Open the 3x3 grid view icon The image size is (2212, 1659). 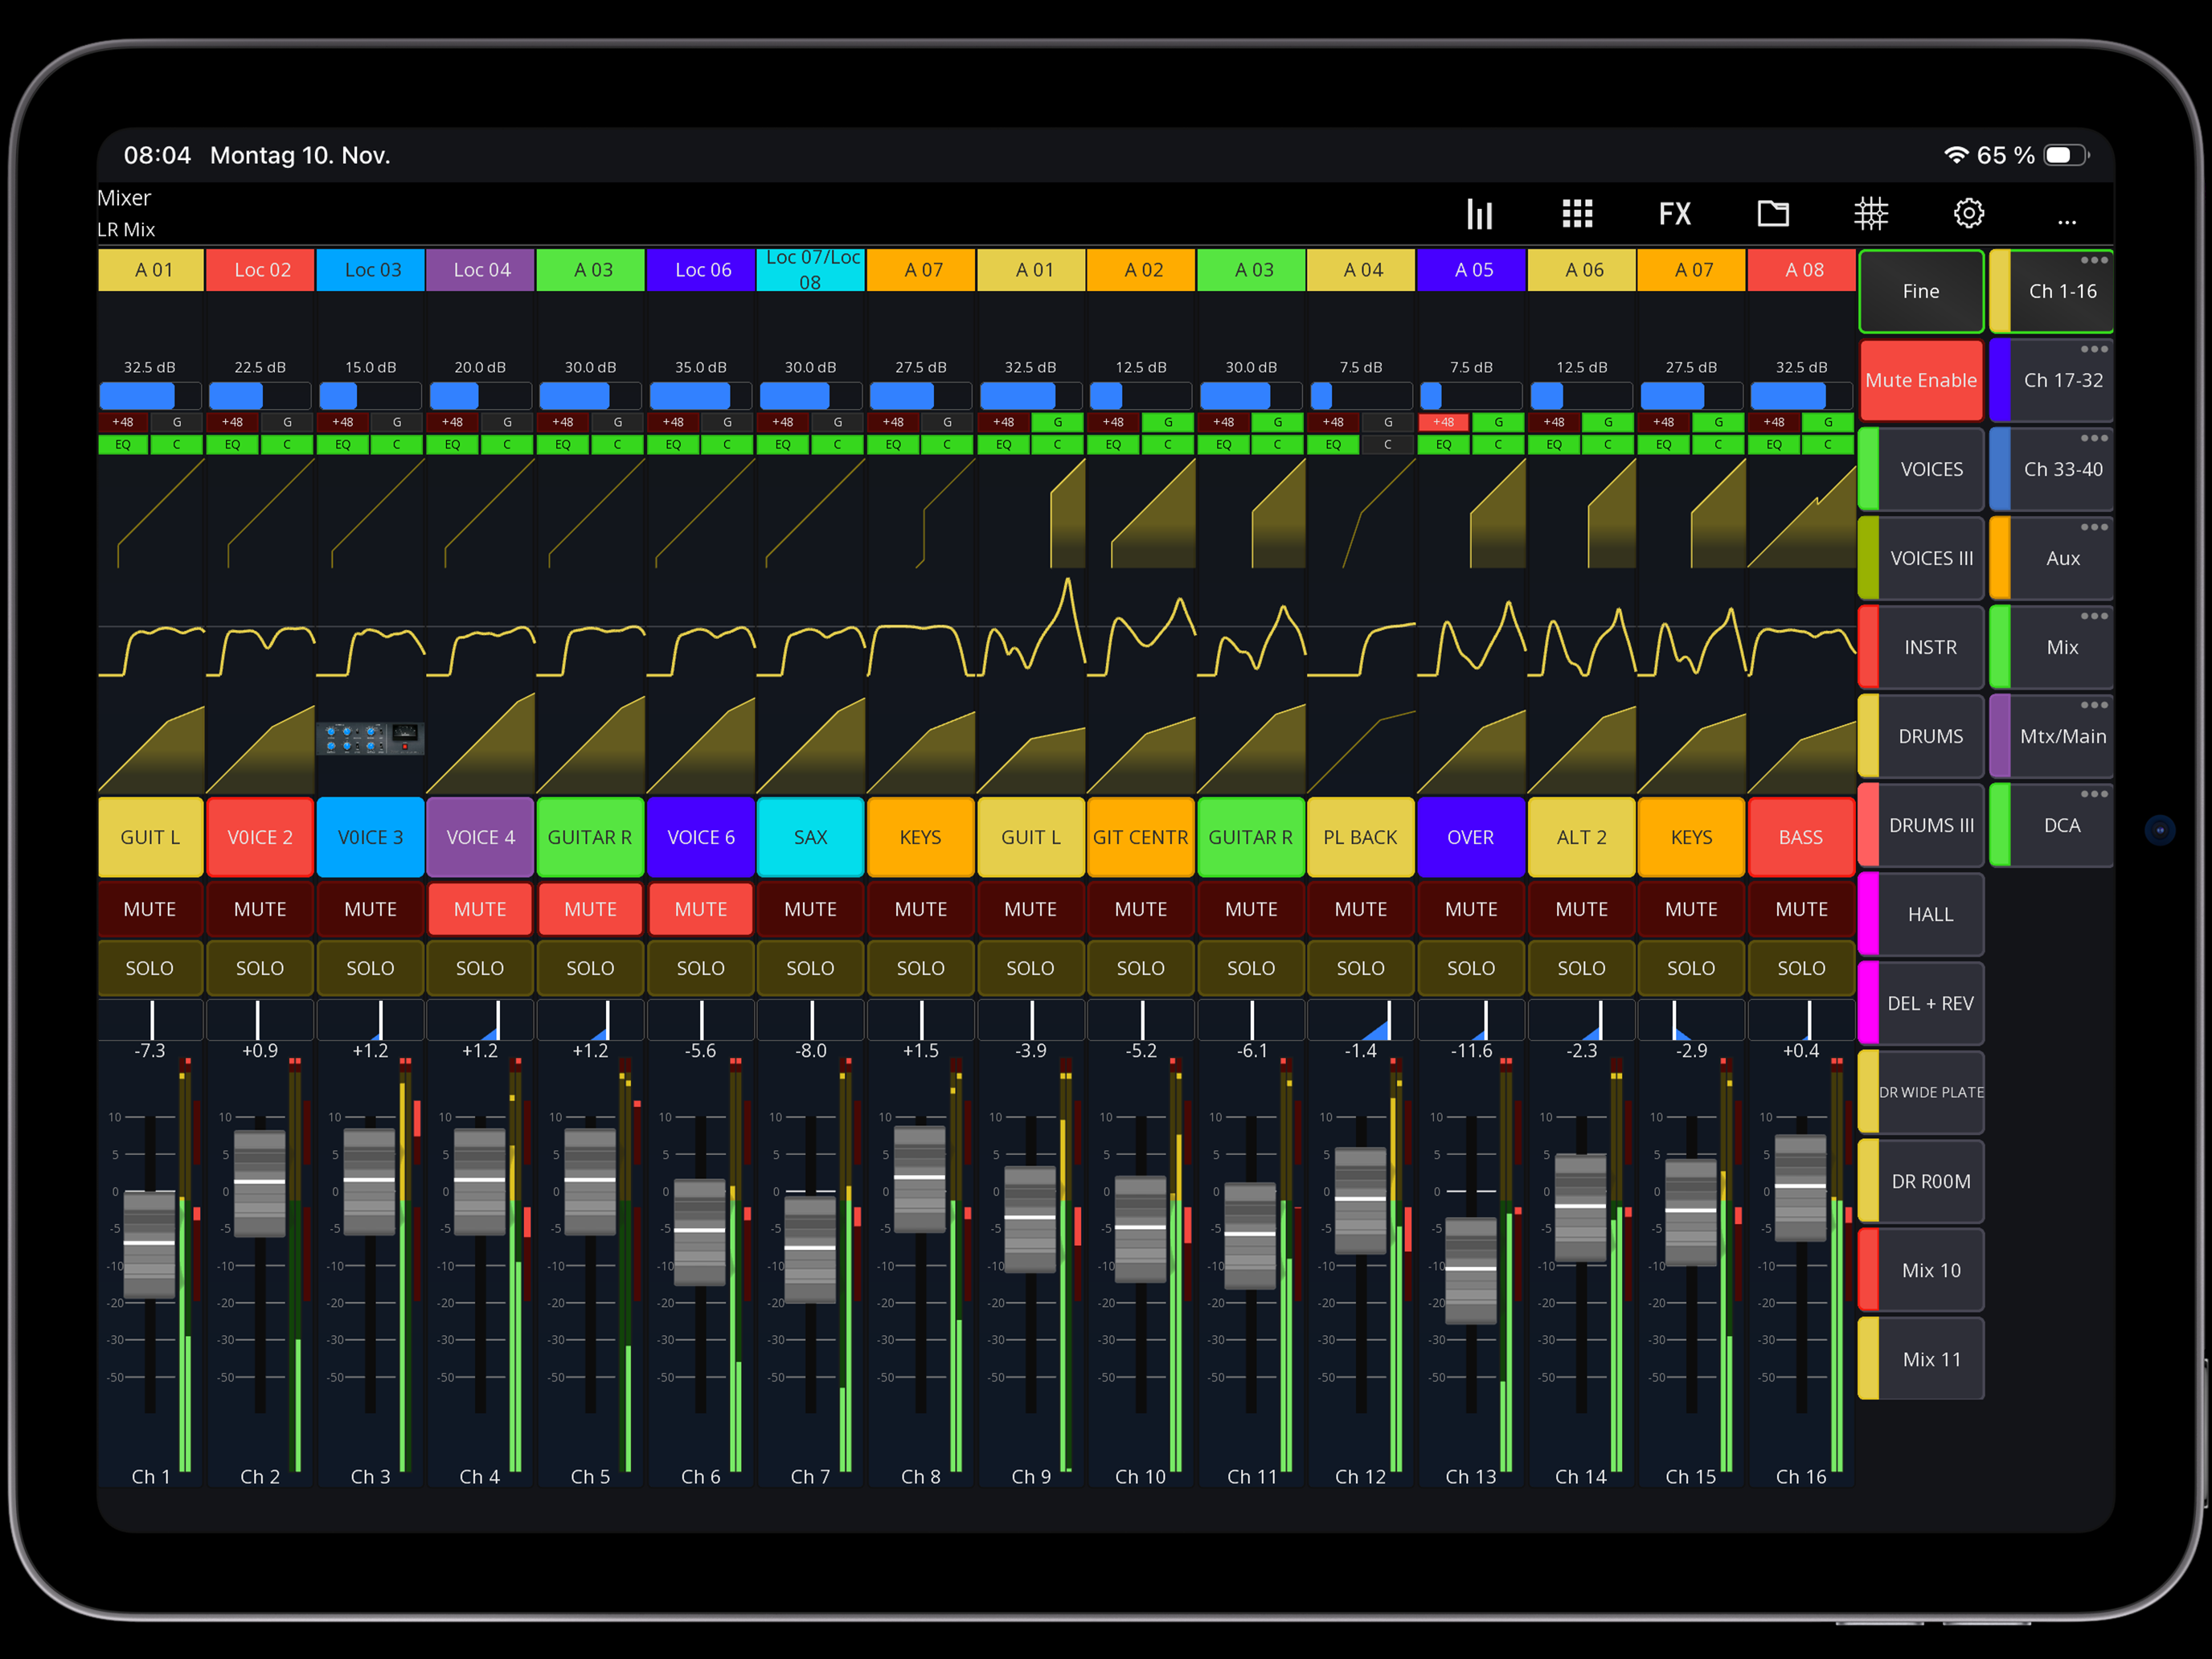(x=1577, y=214)
